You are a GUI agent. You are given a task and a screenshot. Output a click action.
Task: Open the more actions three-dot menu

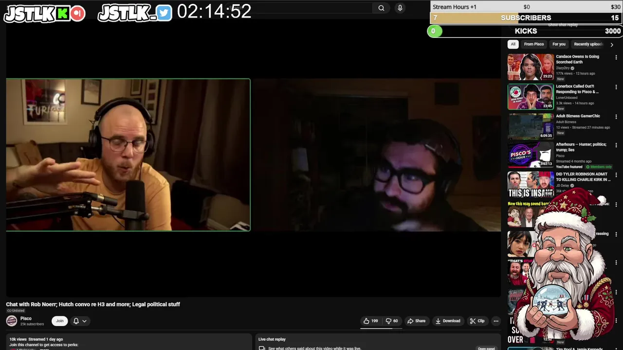(x=496, y=321)
